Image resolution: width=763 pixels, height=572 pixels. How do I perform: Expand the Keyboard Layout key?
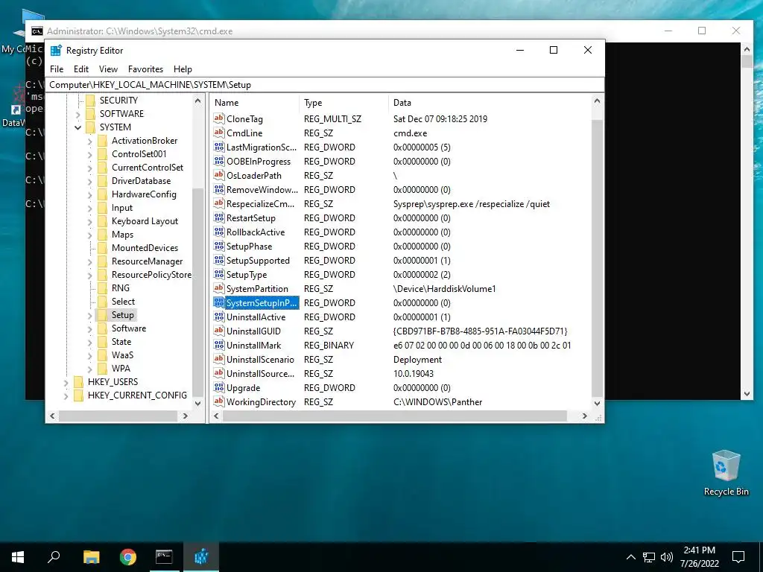[90, 221]
